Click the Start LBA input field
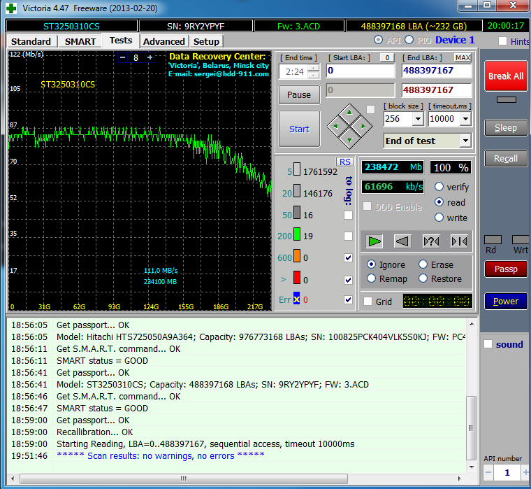The height and width of the screenshot is (489, 531). click(360, 71)
